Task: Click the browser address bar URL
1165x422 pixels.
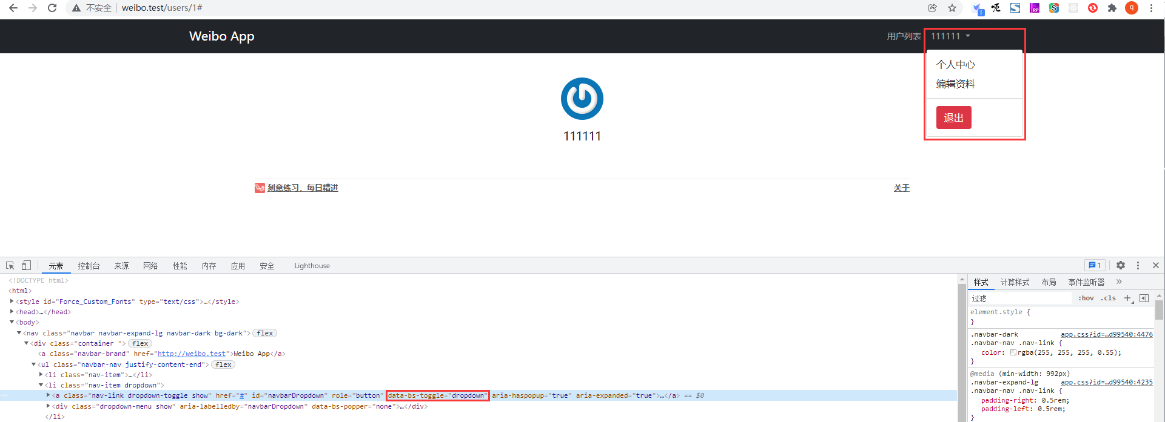Action: (162, 8)
